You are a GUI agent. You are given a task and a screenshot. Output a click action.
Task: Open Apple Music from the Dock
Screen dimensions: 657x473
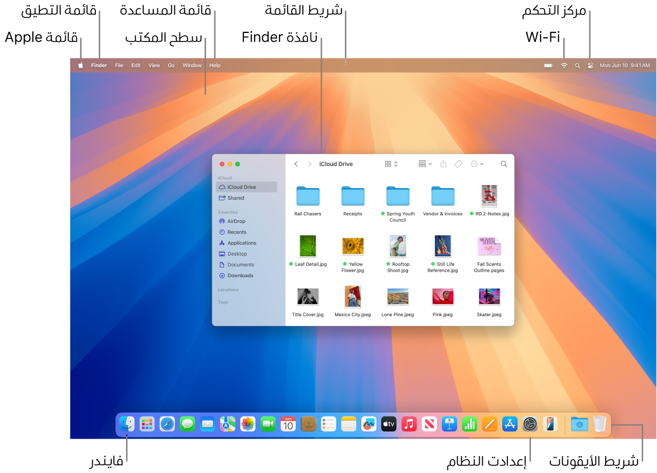point(408,424)
